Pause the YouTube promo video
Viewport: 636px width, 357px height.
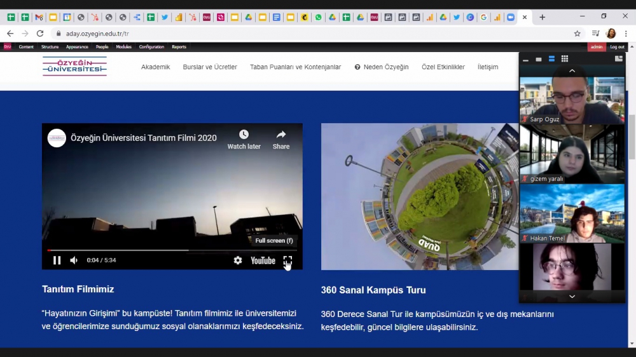57,260
